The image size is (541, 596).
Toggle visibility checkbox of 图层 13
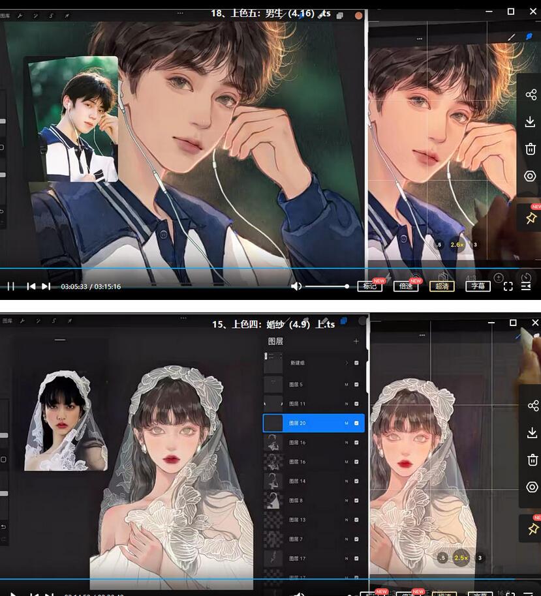pos(356,520)
